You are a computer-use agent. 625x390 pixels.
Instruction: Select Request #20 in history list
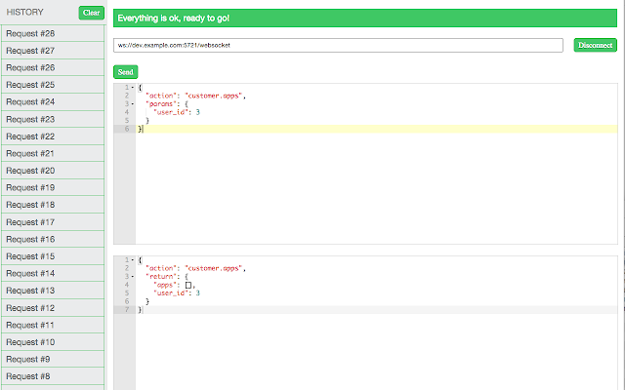point(53,171)
